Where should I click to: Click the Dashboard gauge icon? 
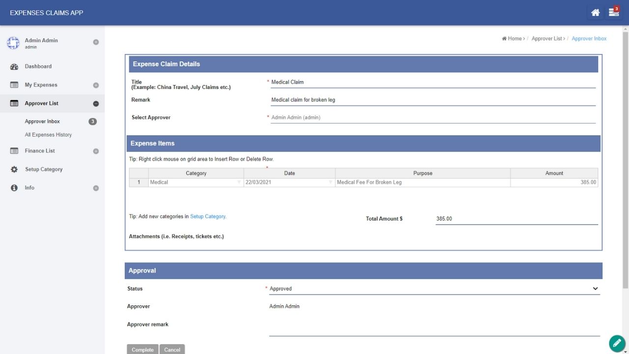point(14,67)
